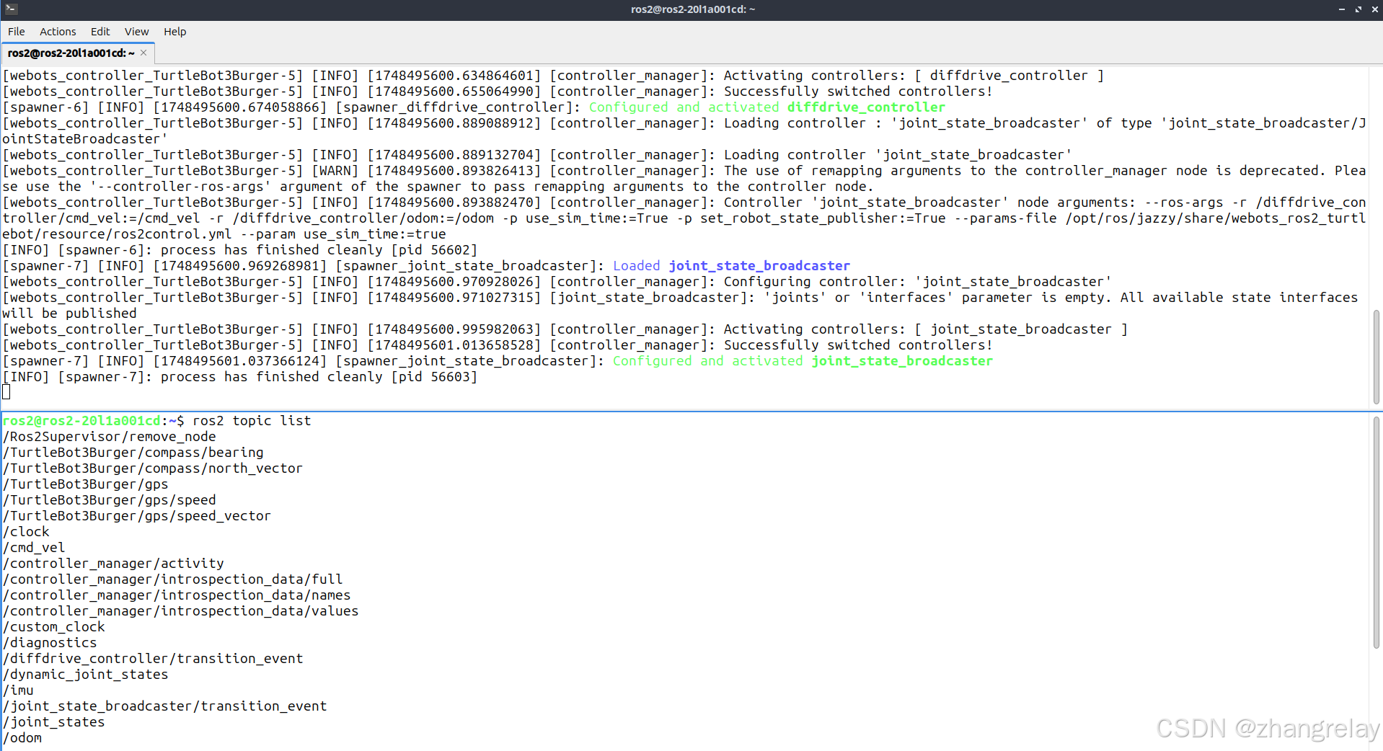Click the 'ros2 topic list' command text
This screenshot has height=751, width=1383.
tap(252, 421)
